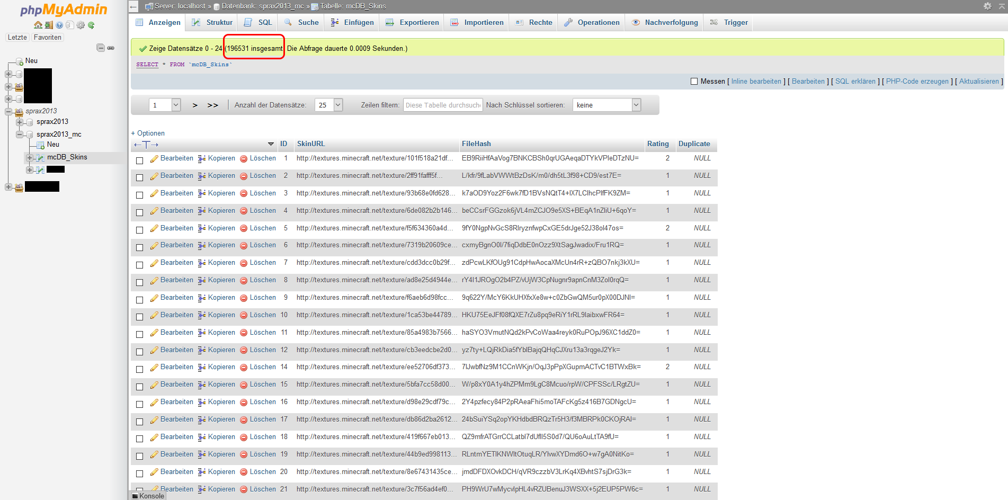Tick the checkbox for row ID 15
1008x500 pixels.
click(x=140, y=387)
